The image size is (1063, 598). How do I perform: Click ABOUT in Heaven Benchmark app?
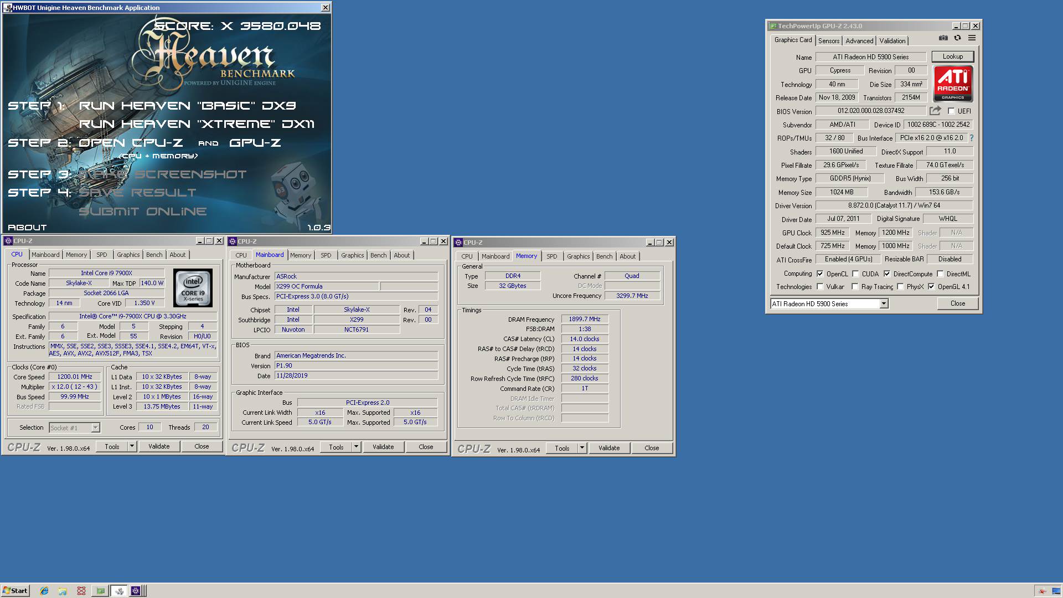(x=27, y=227)
